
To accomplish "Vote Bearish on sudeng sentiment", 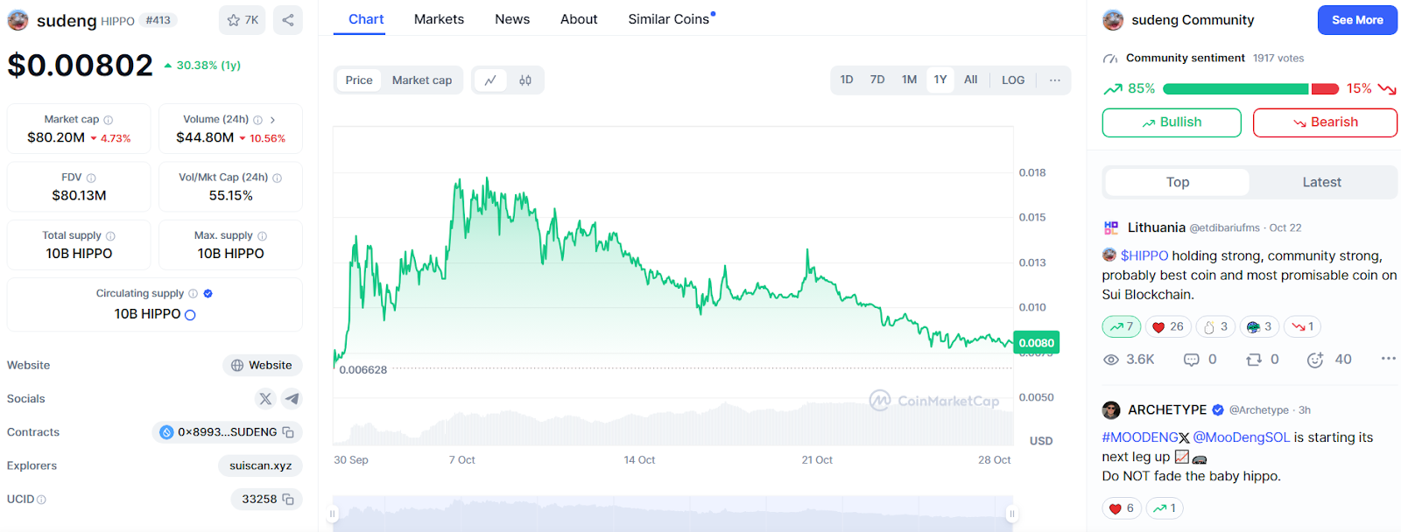I will [x=1325, y=122].
